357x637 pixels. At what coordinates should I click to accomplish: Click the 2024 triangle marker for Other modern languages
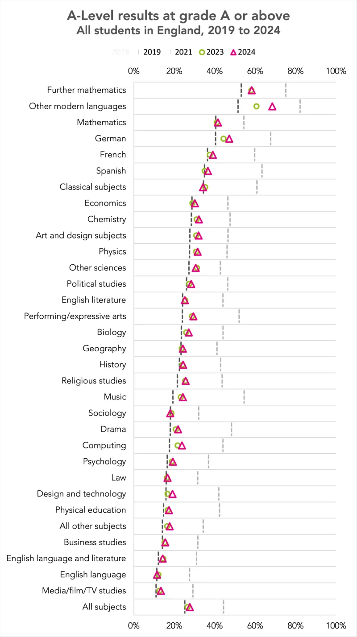(272, 106)
